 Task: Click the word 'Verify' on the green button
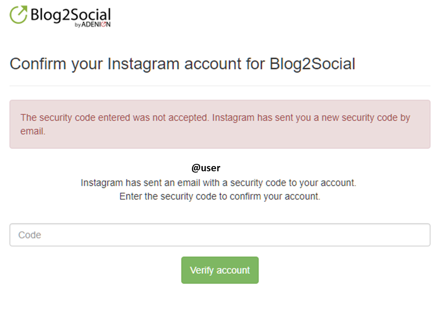point(202,270)
